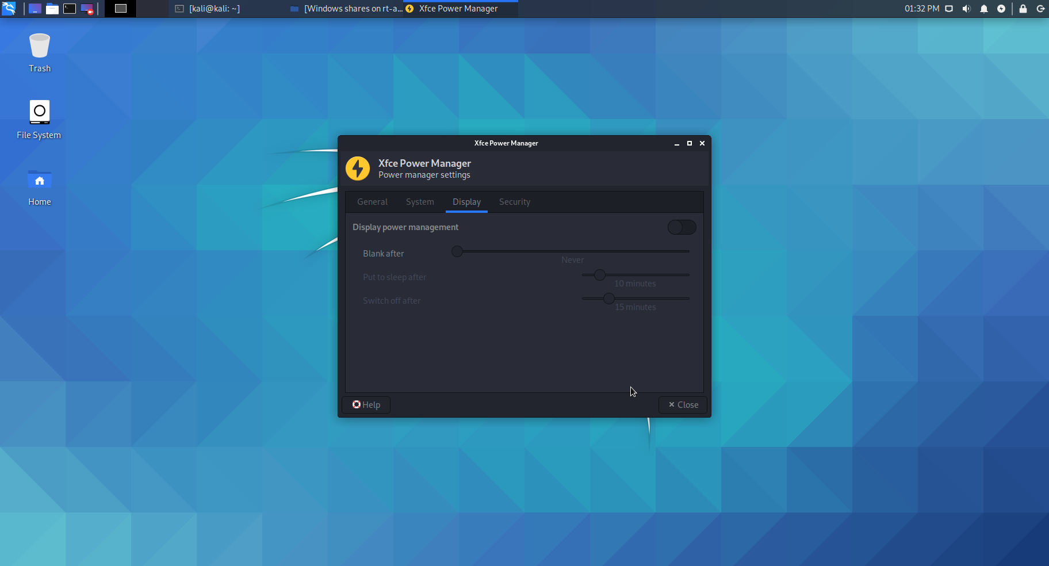
Task: Click the Xfce Power Manager titlebar text
Action: pyautogui.click(x=506, y=143)
